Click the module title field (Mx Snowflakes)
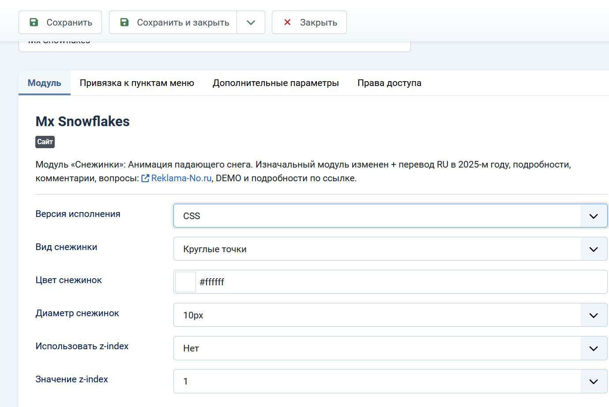 (x=214, y=46)
